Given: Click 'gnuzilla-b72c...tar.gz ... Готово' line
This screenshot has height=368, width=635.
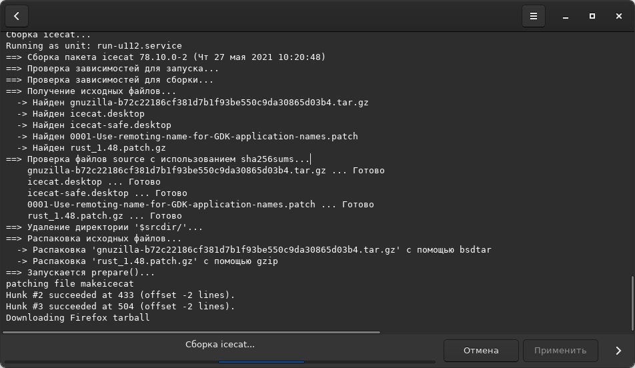Looking at the screenshot, I should pyautogui.click(x=205, y=171).
